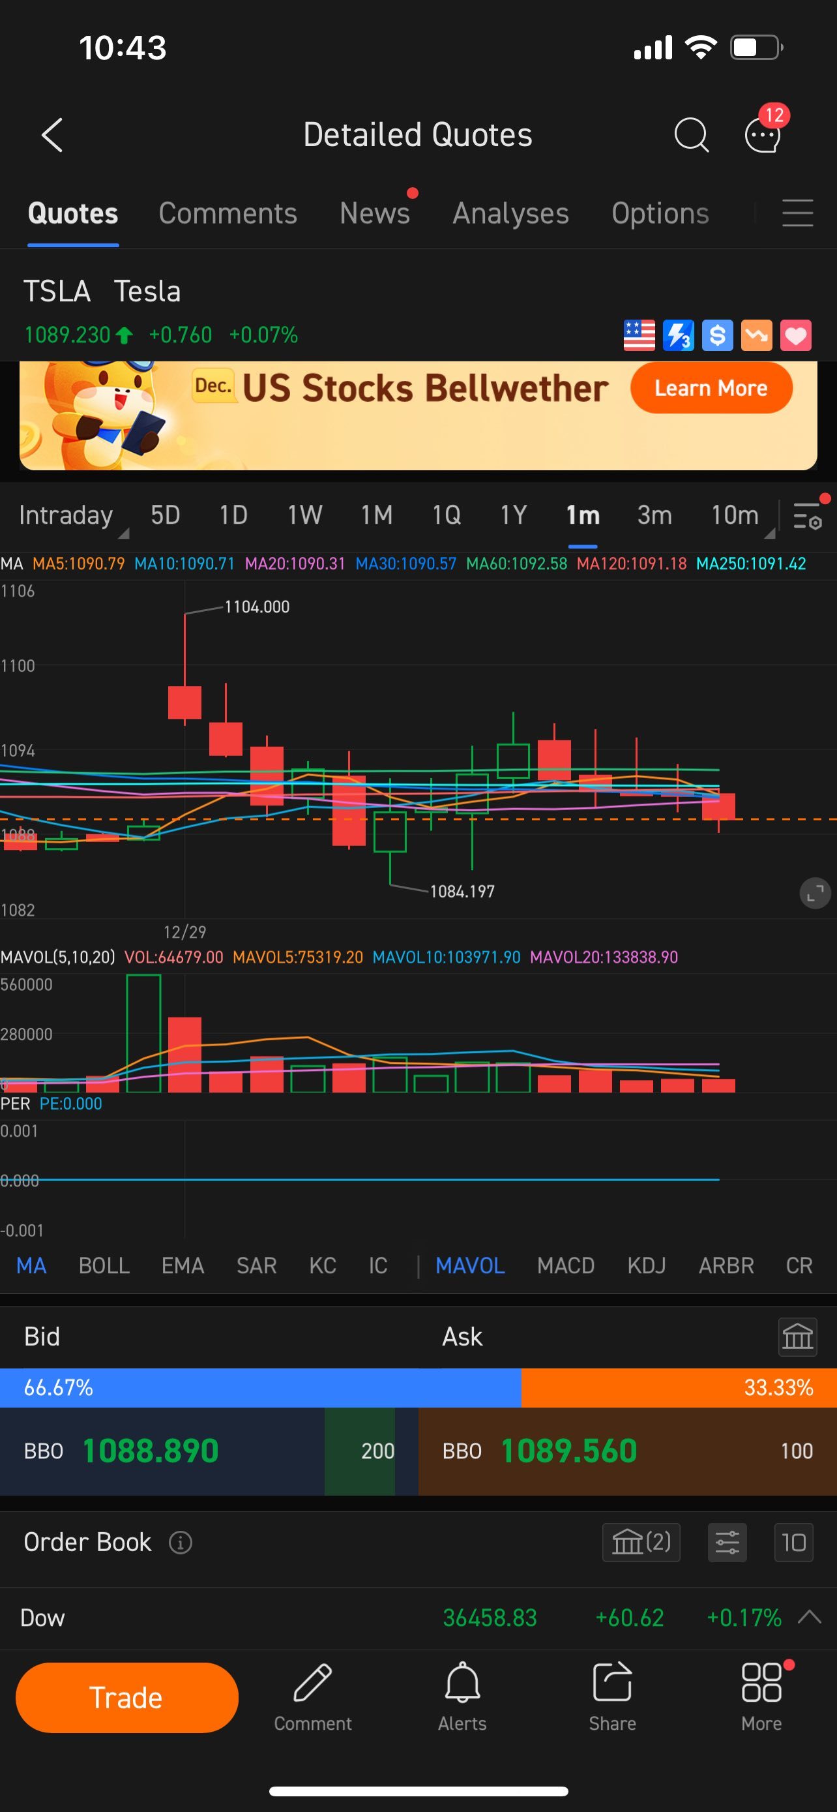
Task: Show Order Book info tooltip icon
Action: click(x=181, y=1542)
